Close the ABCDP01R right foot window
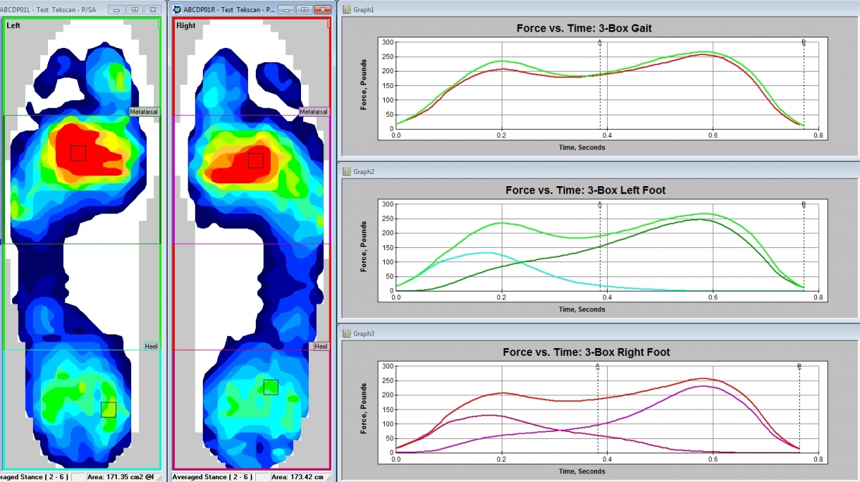The height and width of the screenshot is (482, 860). (322, 10)
